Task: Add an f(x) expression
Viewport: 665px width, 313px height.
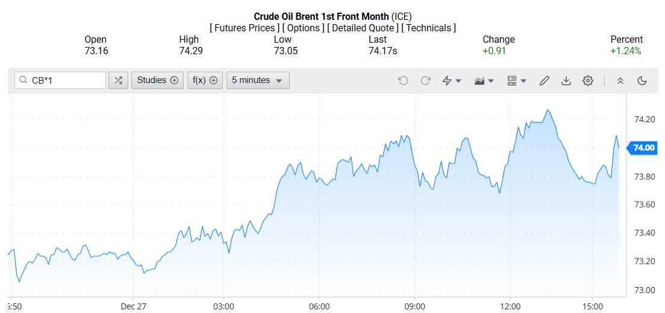Action: (x=205, y=80)
